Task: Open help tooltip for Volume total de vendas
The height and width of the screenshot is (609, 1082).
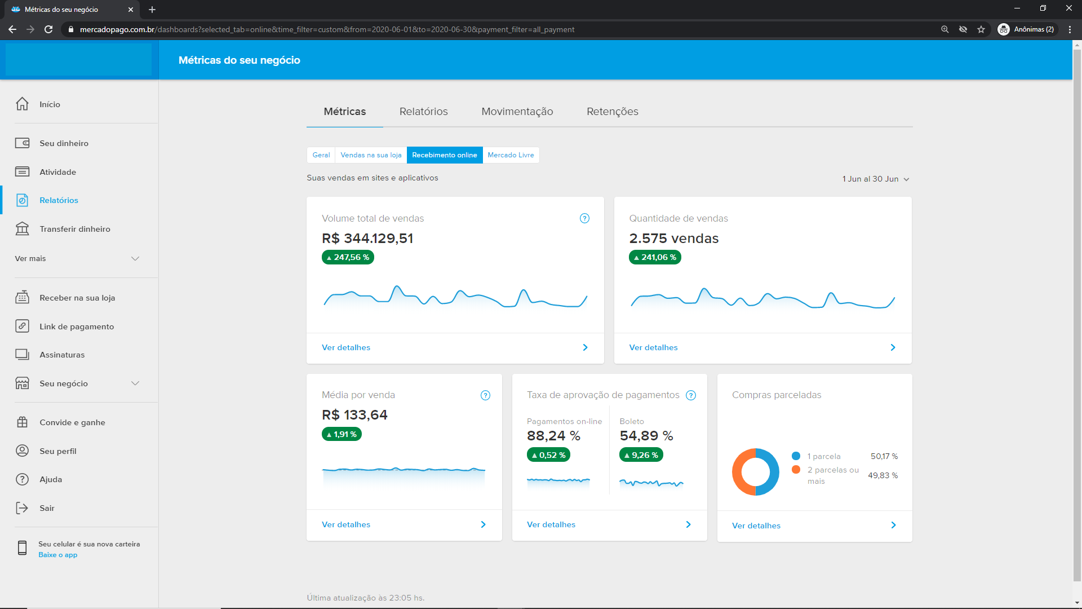Action: 584,218
